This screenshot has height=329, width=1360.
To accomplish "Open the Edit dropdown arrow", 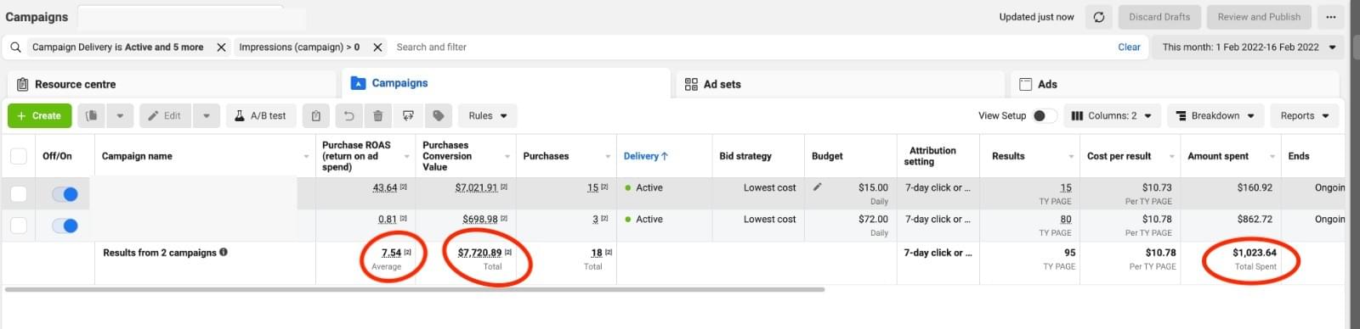I will pos(206,116).
